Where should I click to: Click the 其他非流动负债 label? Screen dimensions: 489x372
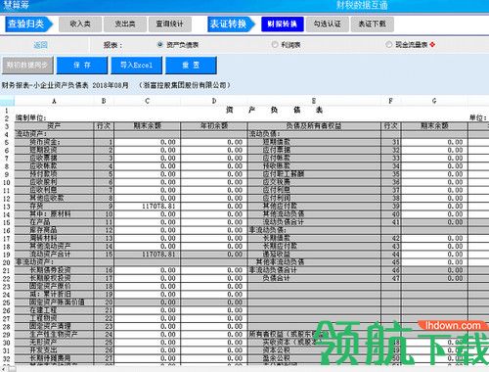[x=280, y=262]
